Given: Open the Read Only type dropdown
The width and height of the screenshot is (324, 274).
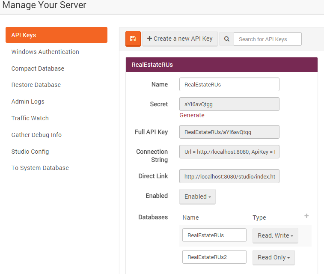Looking at the screenshot, I should (x=273, y=257).
